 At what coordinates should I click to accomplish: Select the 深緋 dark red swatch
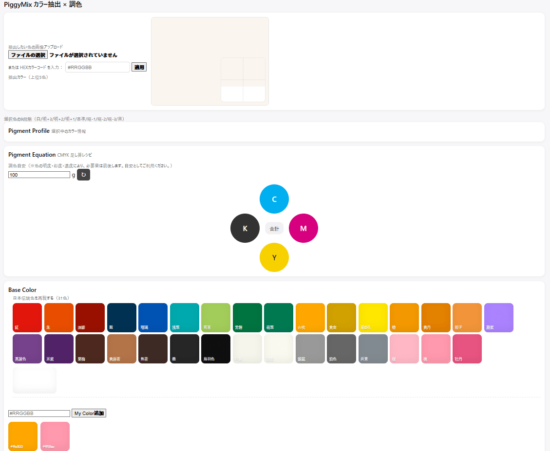(x=90, y=318)
